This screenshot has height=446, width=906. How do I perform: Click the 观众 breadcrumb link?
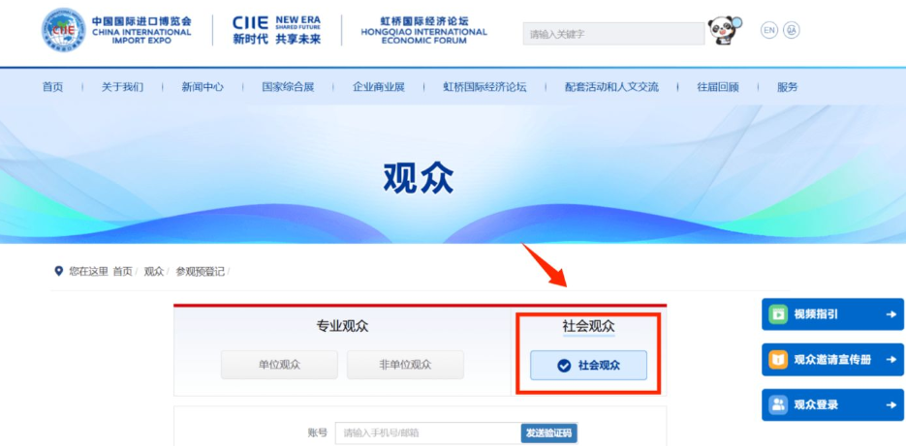tap(154, 271)
